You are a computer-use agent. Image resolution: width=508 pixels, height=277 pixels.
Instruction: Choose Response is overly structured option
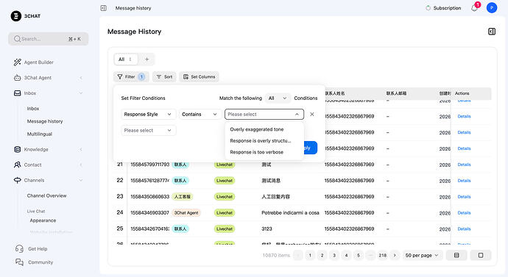point(261,141)
